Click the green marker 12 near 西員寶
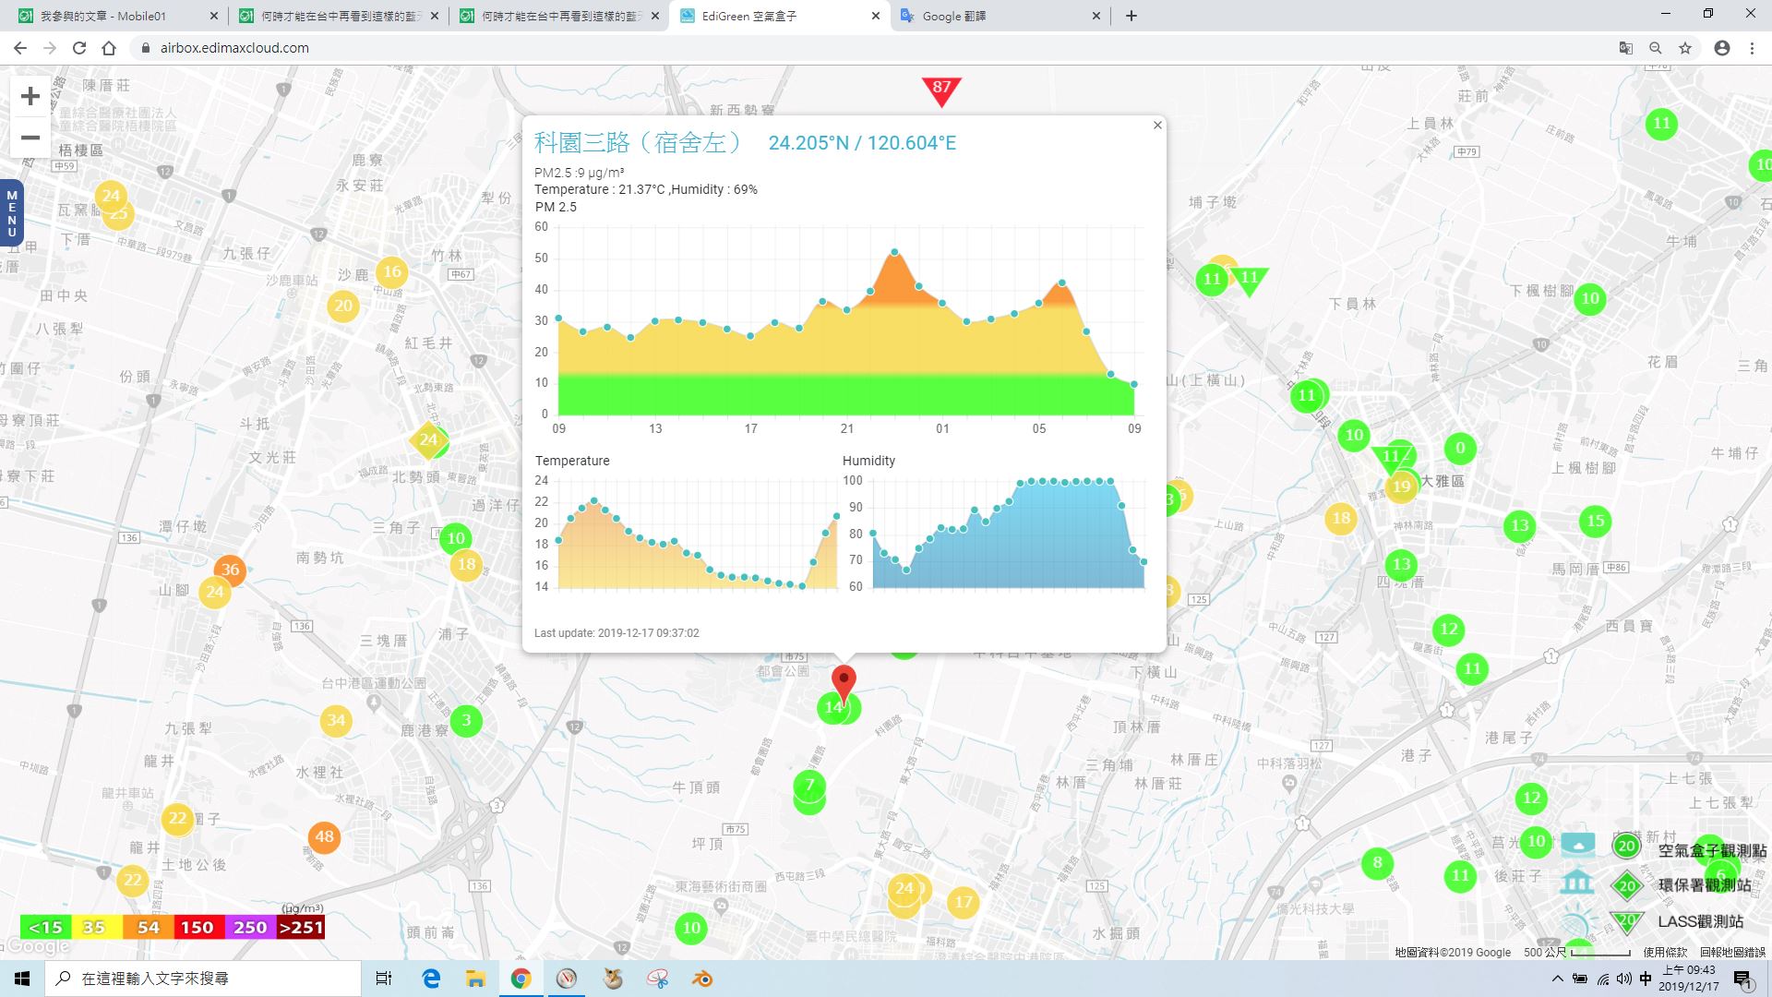Image resolution: width=1772 pixels, height=997 pixels. (1449, 630)
